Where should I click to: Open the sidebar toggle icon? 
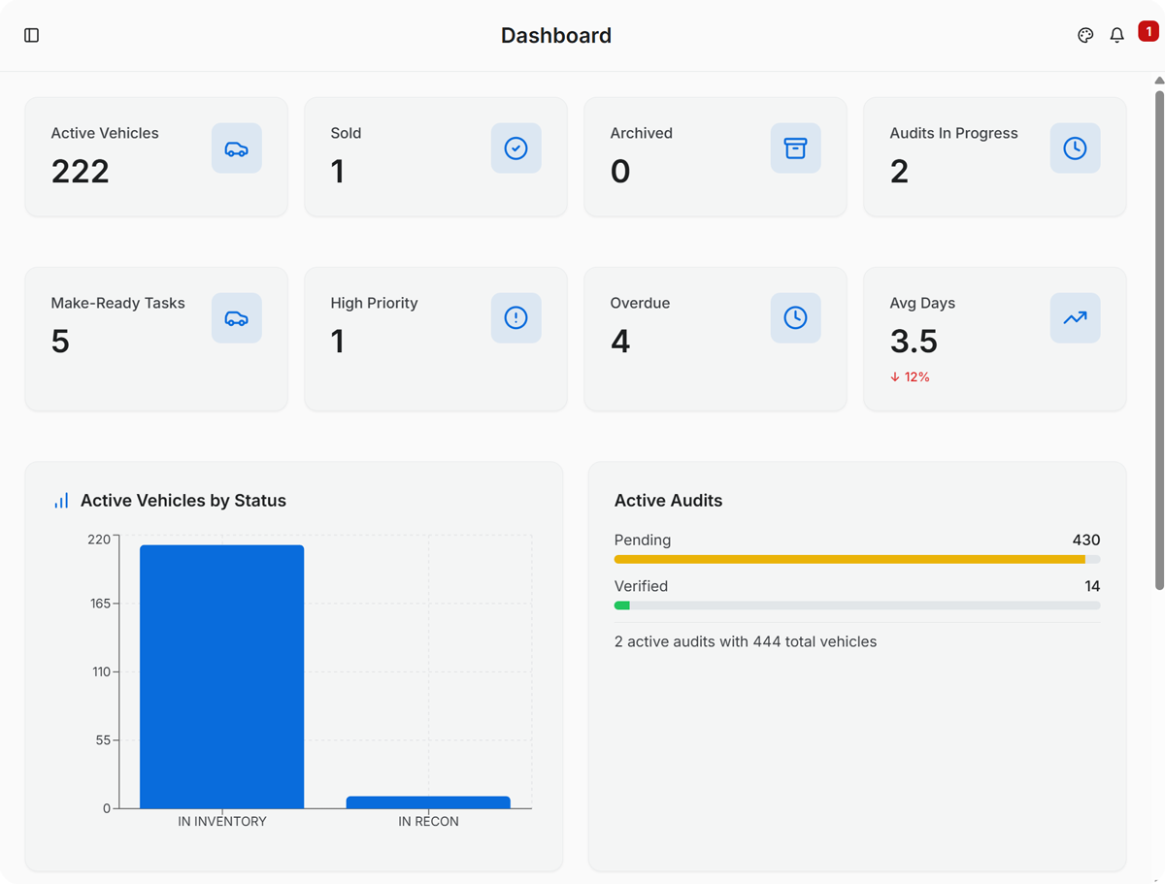coord(31,35)
